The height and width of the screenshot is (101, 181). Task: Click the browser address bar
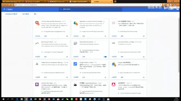pyautogui.click(x=88, y=5)
